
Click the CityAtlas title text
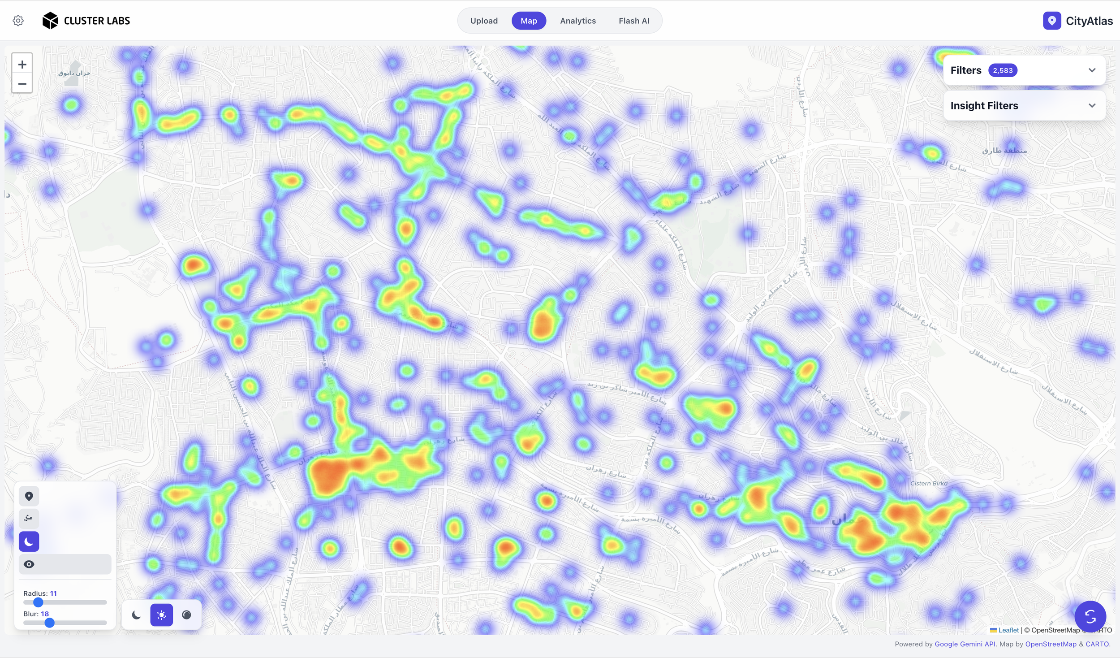tap(1089, 21)
